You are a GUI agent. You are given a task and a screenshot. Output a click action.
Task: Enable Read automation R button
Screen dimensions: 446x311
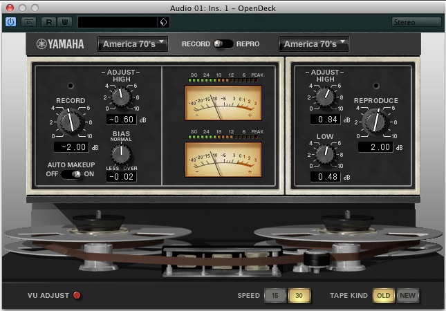point(48,22)
